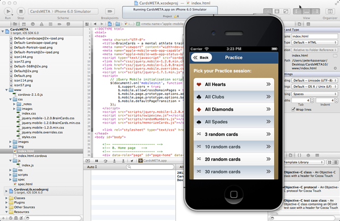Screen dimensions: 340x221
Task: Click the Step into debug button
Action: (x=114, y=161)
